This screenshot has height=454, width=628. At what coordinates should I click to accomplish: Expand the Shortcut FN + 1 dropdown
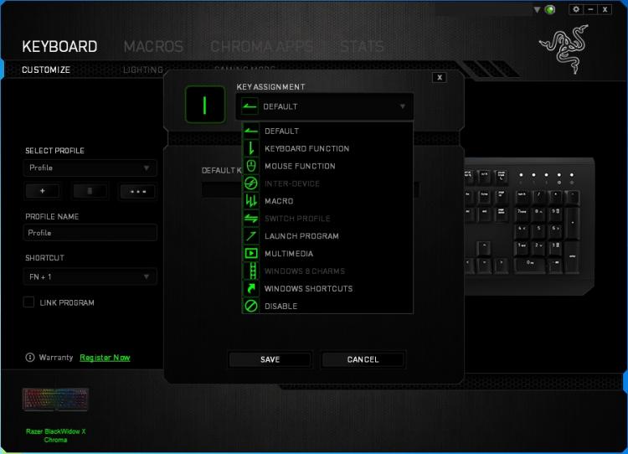(90, 276)
